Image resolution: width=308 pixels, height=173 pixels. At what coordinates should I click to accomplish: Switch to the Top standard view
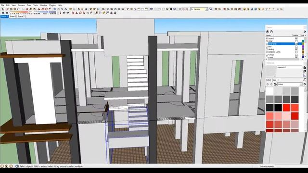pyautogui.click(x=131, y=9)
